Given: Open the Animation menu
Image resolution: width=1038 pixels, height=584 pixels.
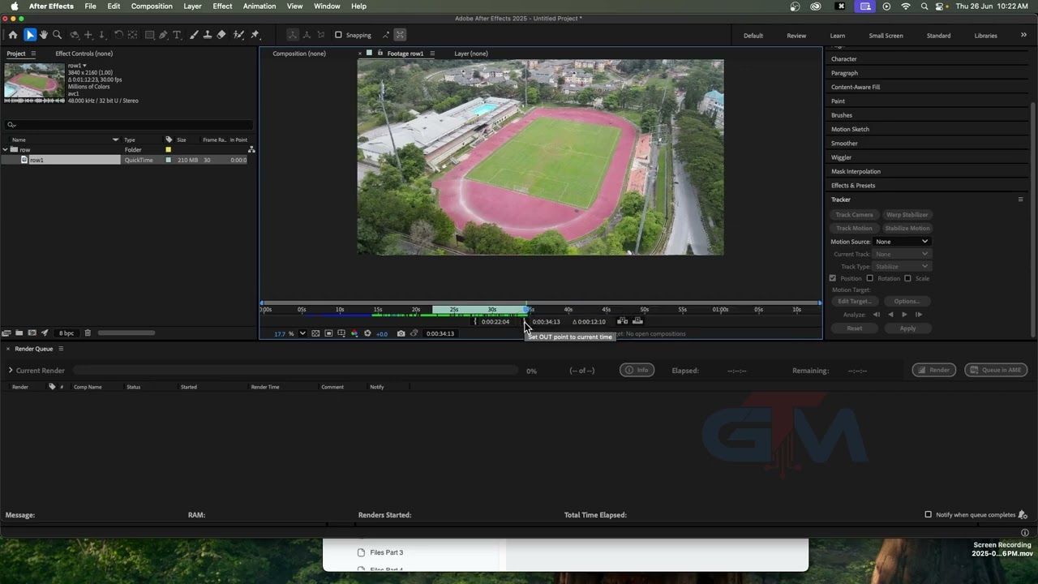Looking at the screenshot, I should [259, 6].
